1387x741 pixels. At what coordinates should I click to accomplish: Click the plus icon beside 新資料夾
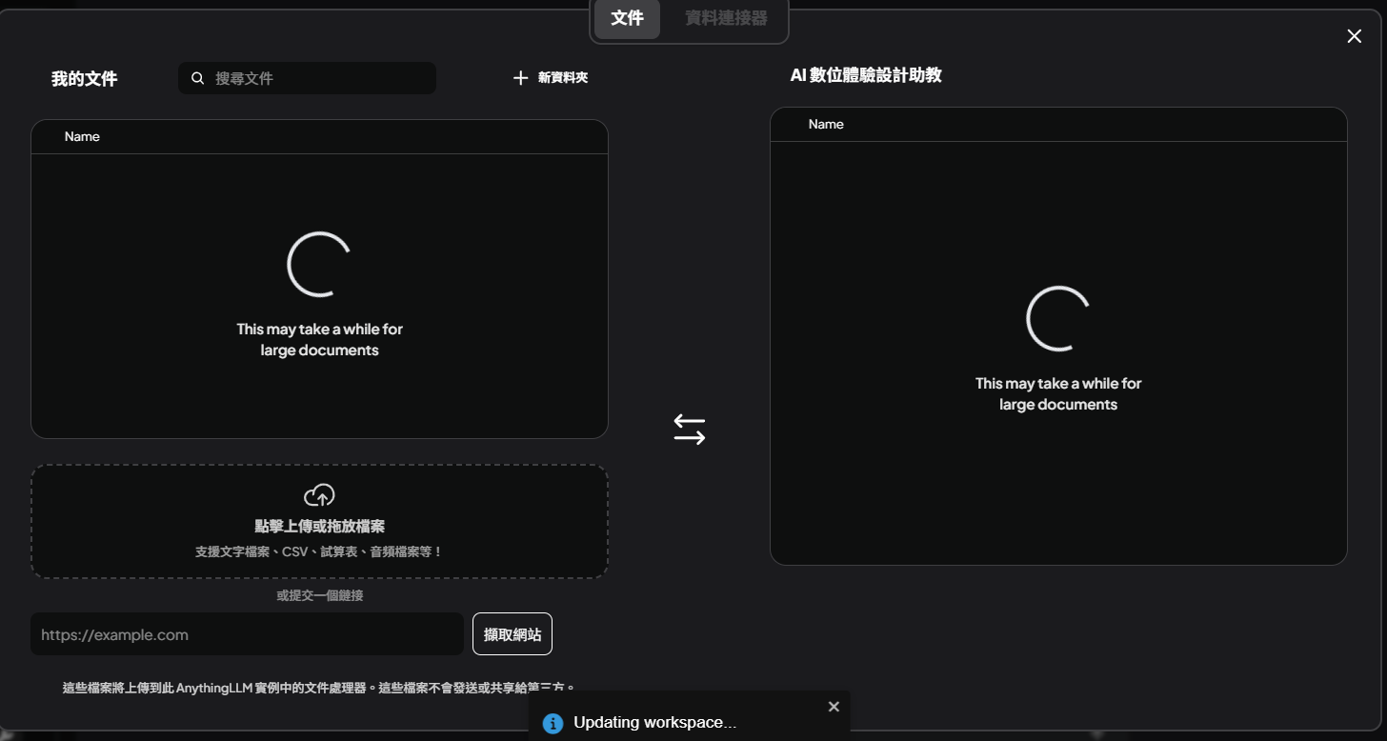(x=520, y=78)
